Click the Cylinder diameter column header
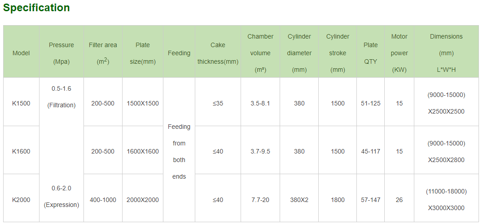This screenshot has height=224, width=483. [299, 53]
